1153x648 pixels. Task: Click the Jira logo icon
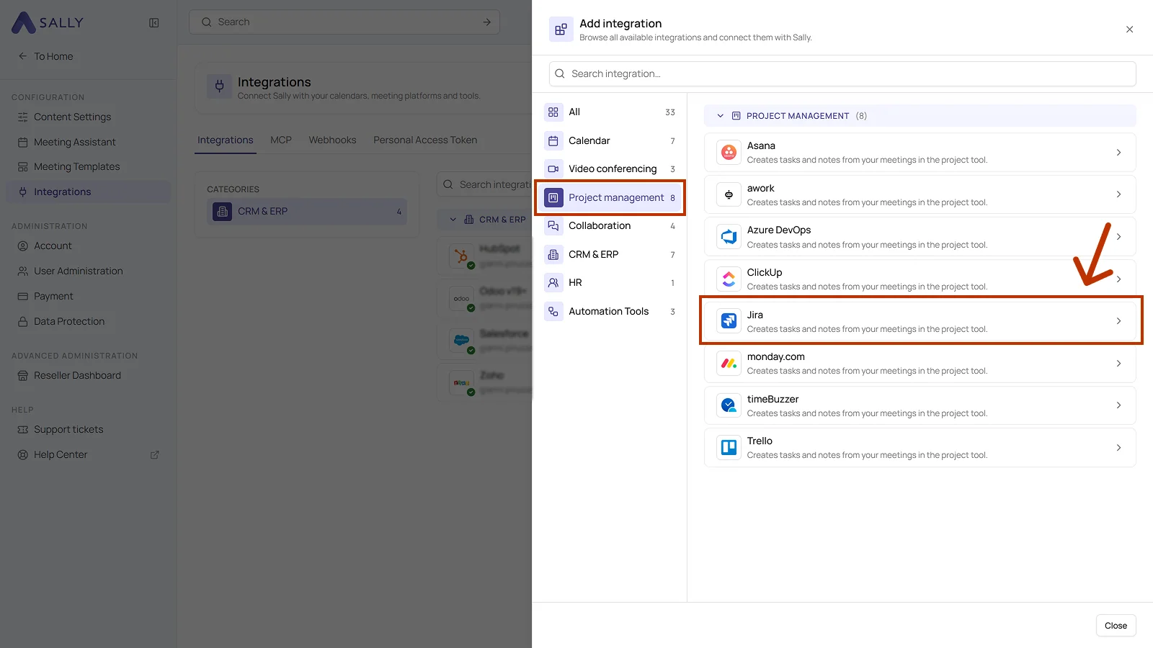(x=729, y=321)
